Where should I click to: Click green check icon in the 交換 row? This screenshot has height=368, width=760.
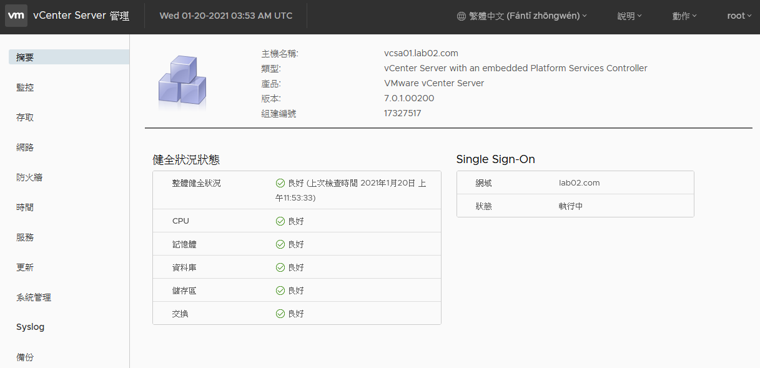pos(280,314)
